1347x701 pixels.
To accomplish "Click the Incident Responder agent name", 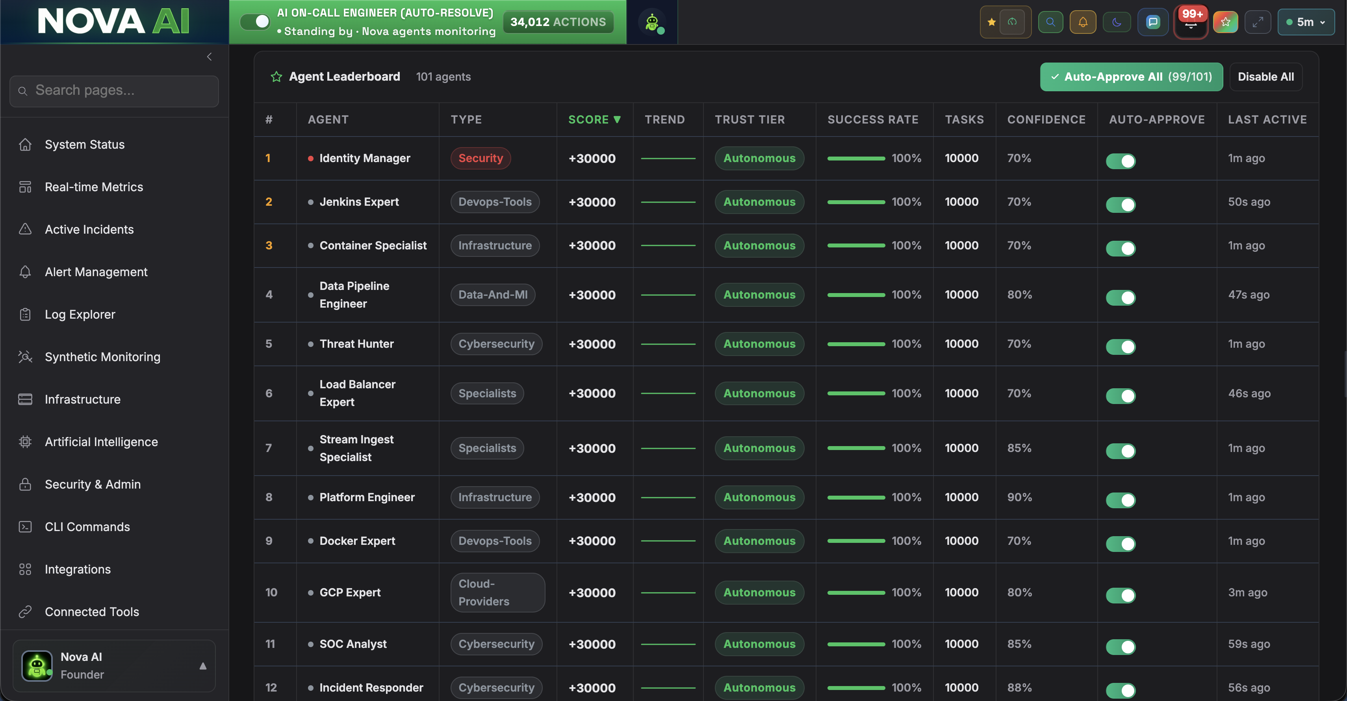I will [x=371, y=687].
